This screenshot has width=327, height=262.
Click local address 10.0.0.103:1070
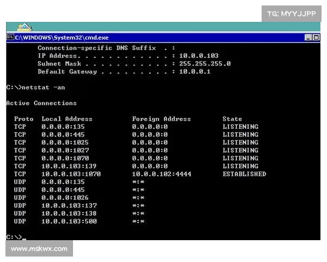(71, 174)
